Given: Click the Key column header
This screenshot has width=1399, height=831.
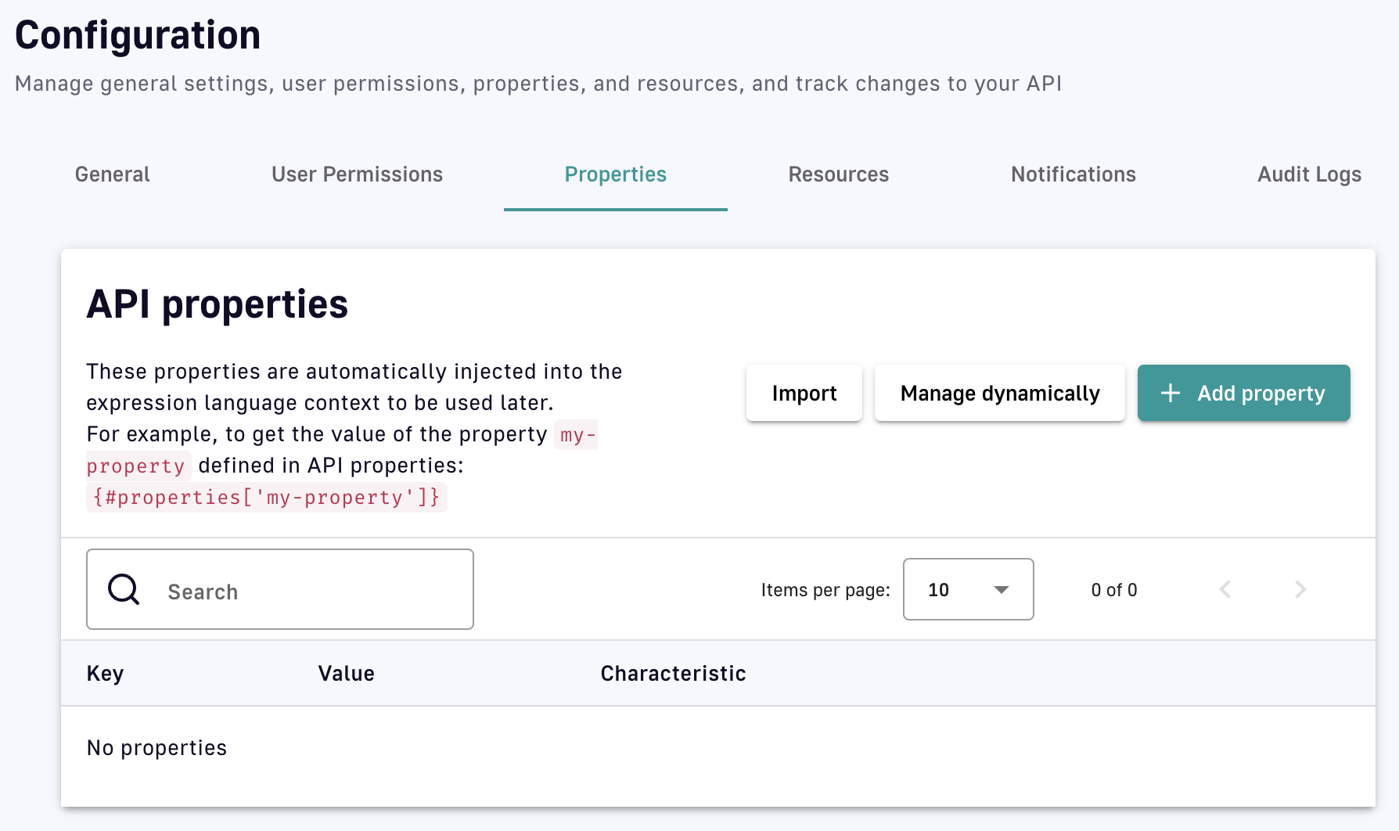Looking at the screenshot, I should 105,674.
